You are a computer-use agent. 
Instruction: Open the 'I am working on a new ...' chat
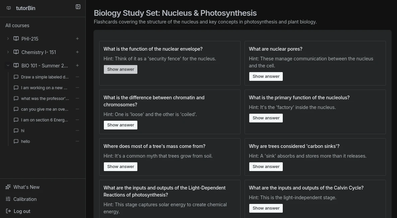[x=44, y=88]
